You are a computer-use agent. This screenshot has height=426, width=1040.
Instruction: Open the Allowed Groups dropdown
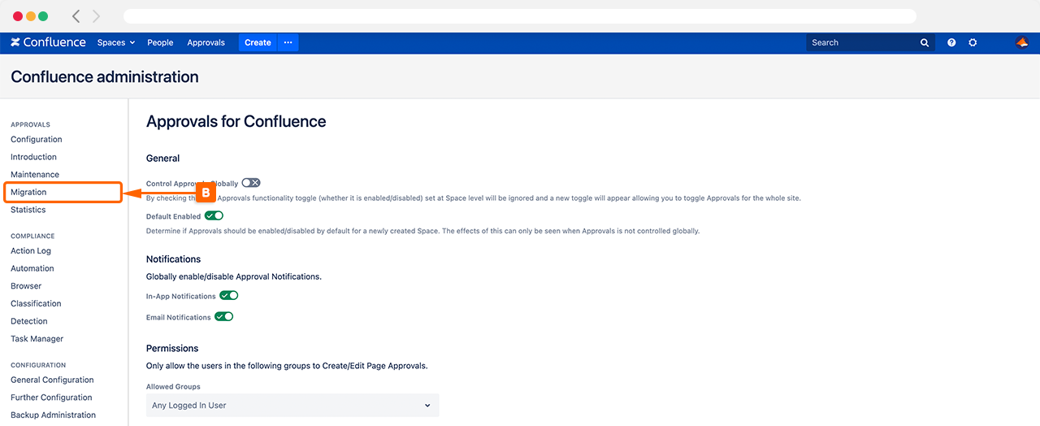click(x=292, y=406)
